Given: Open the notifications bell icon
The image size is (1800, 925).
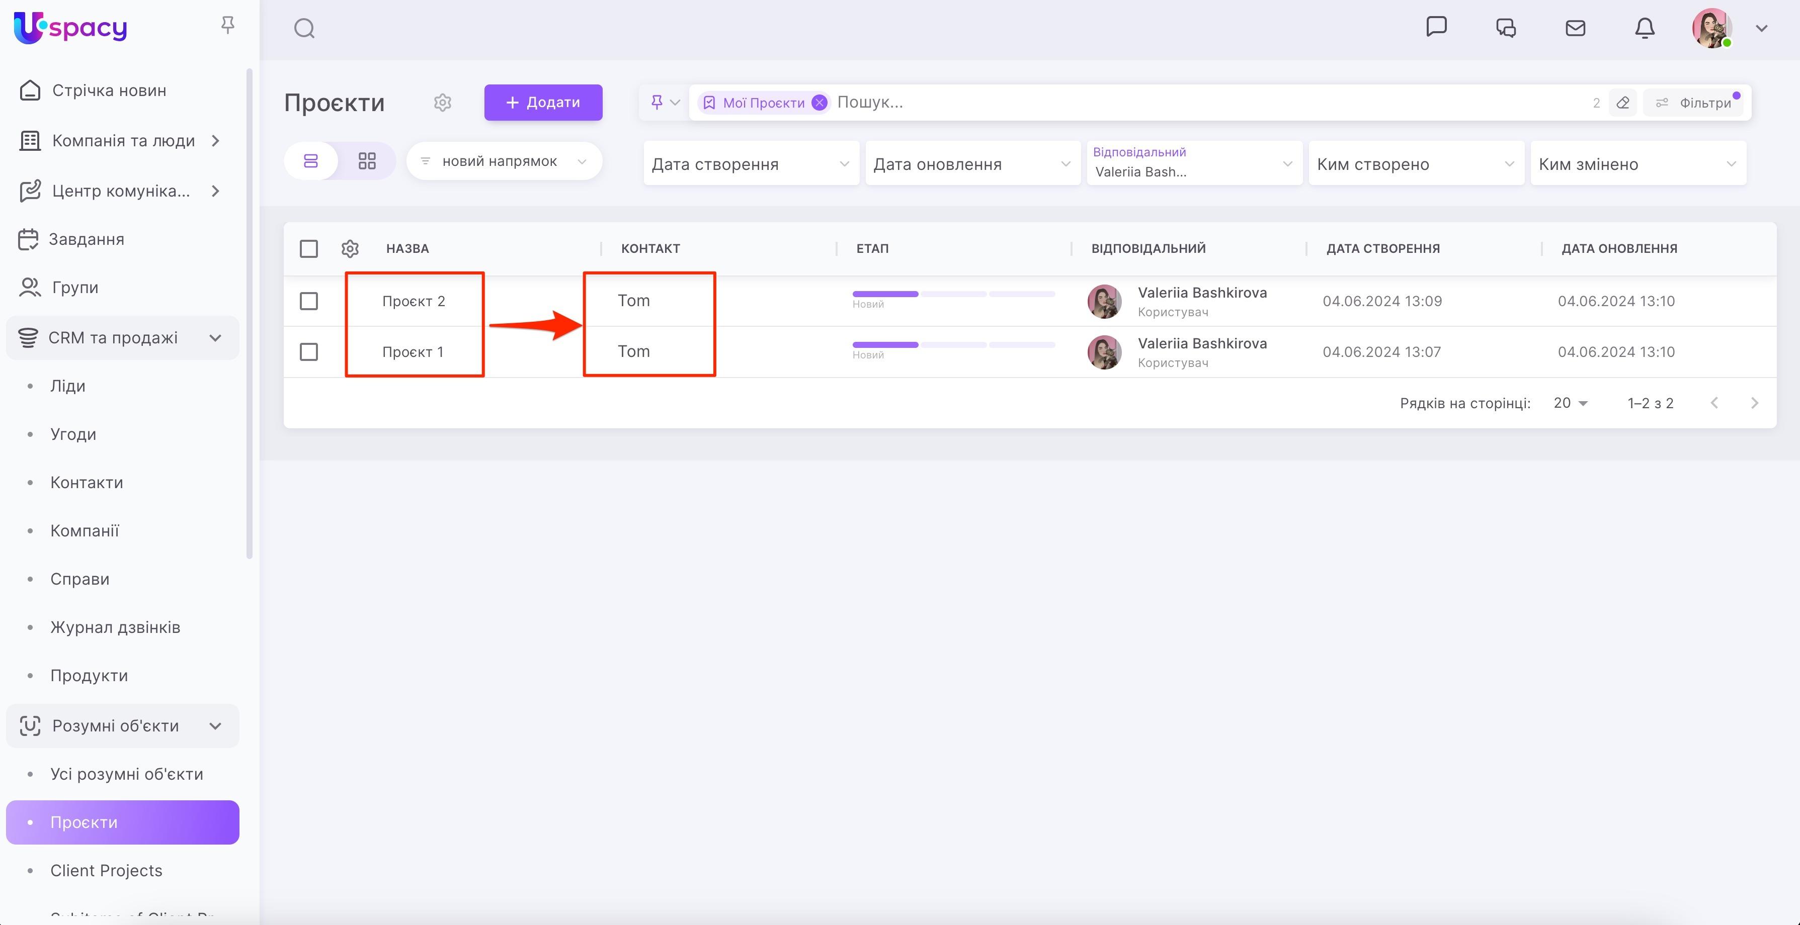Looking at the screenshot, I should point(1644,28).
